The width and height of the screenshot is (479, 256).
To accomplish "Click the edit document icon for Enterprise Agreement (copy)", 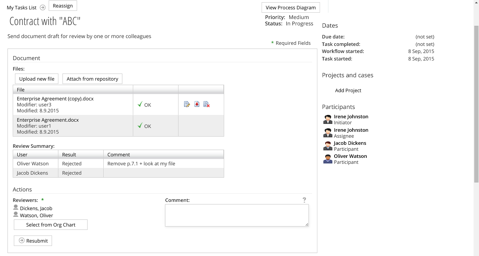I will pos(187,104).
